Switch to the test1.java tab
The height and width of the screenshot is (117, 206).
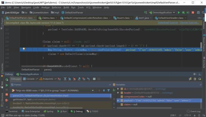[x=144, y=18]
